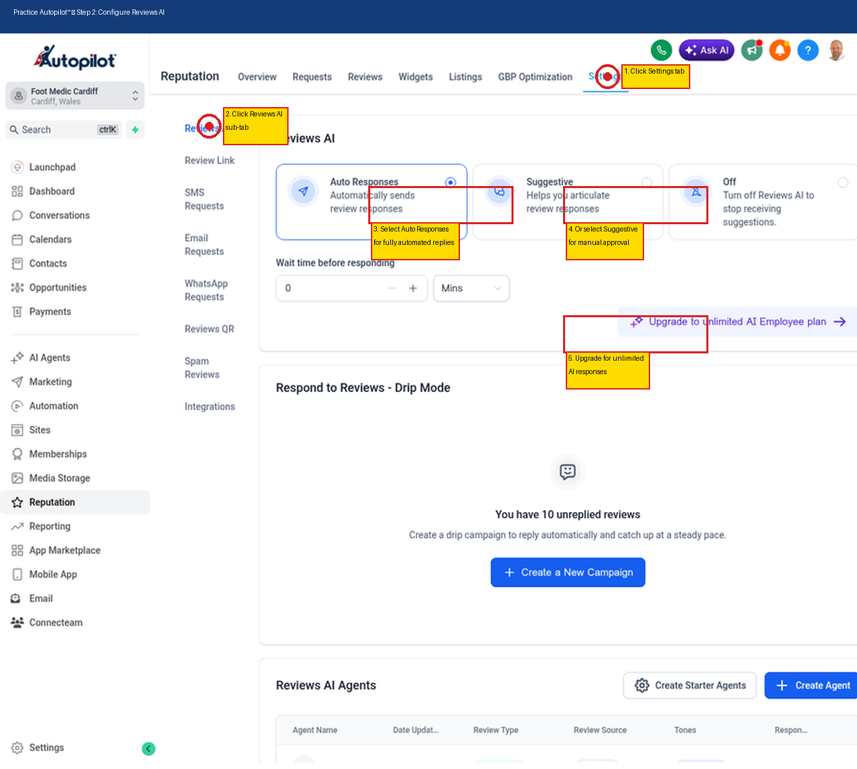
Task: Open the orange notifications bell
Action: [x=780, y=50]
